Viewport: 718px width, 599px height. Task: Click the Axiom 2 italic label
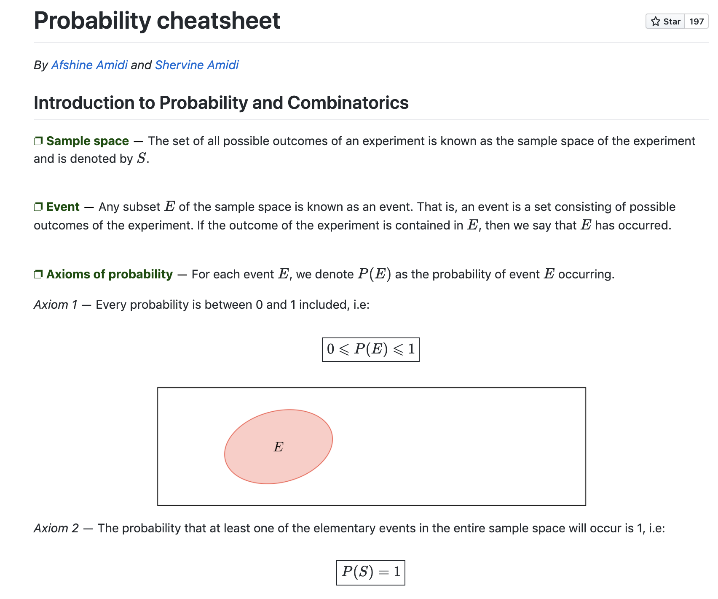coord(56,528)
